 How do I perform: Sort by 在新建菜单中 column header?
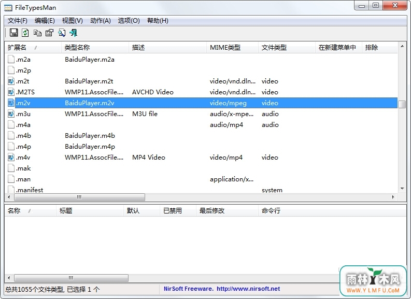point(338,48)
